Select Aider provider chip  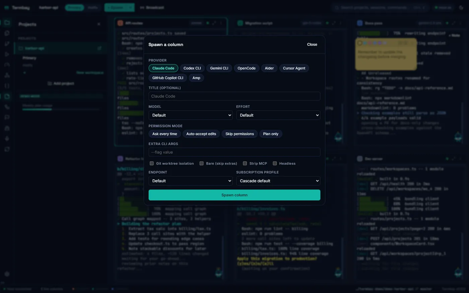click(269, 68)
